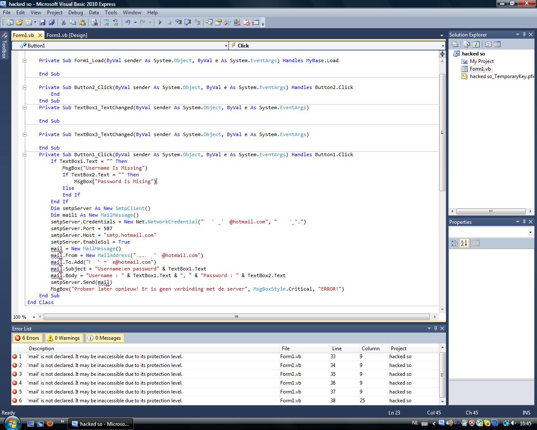Viewport: 537px width, 430px height.
Task: Click the Solution Explorer horizontal scrollbar
Action: point(490,211)
